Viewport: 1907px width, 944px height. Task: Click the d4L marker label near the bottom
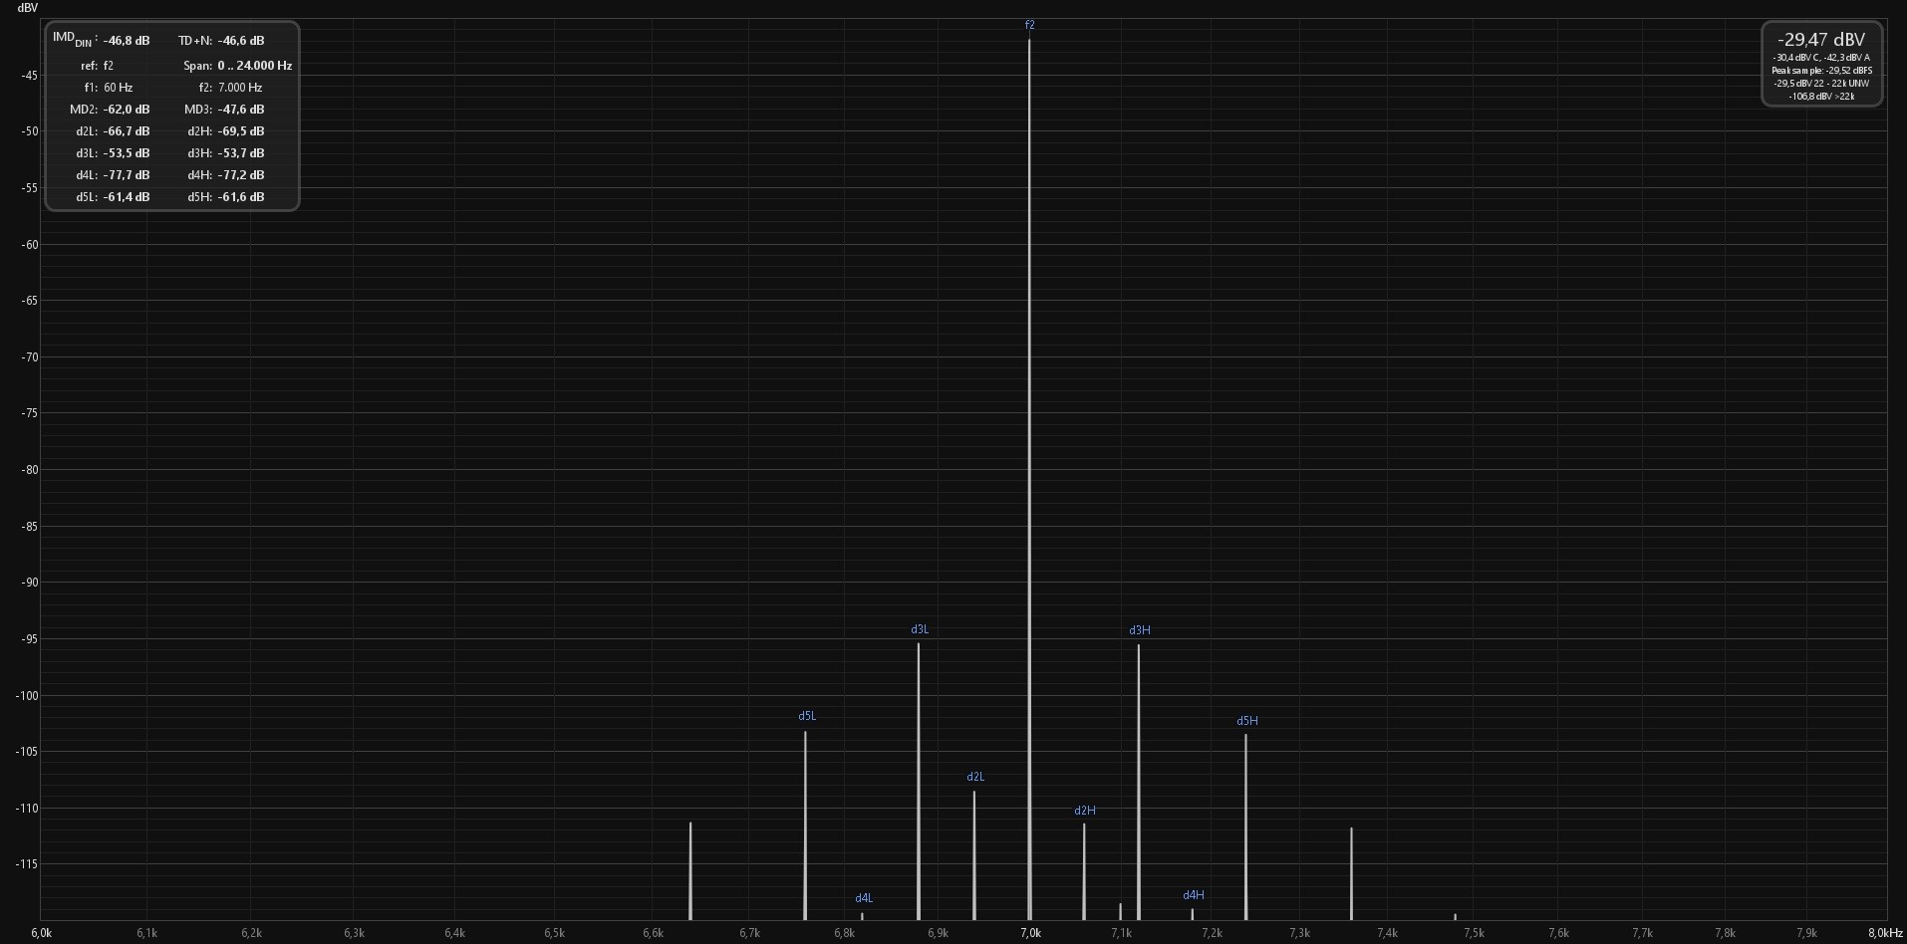coord(864,898)
